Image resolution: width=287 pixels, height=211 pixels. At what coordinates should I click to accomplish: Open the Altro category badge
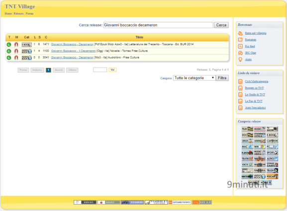(x=272, y=158)
